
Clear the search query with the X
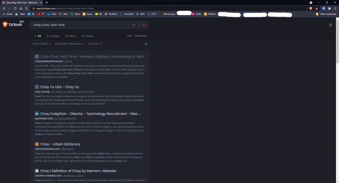pos(134,25)
